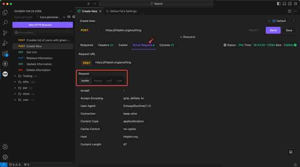Click the Host header value httpbin.org
The image size is (300, 167).
(x=130, y=137)
